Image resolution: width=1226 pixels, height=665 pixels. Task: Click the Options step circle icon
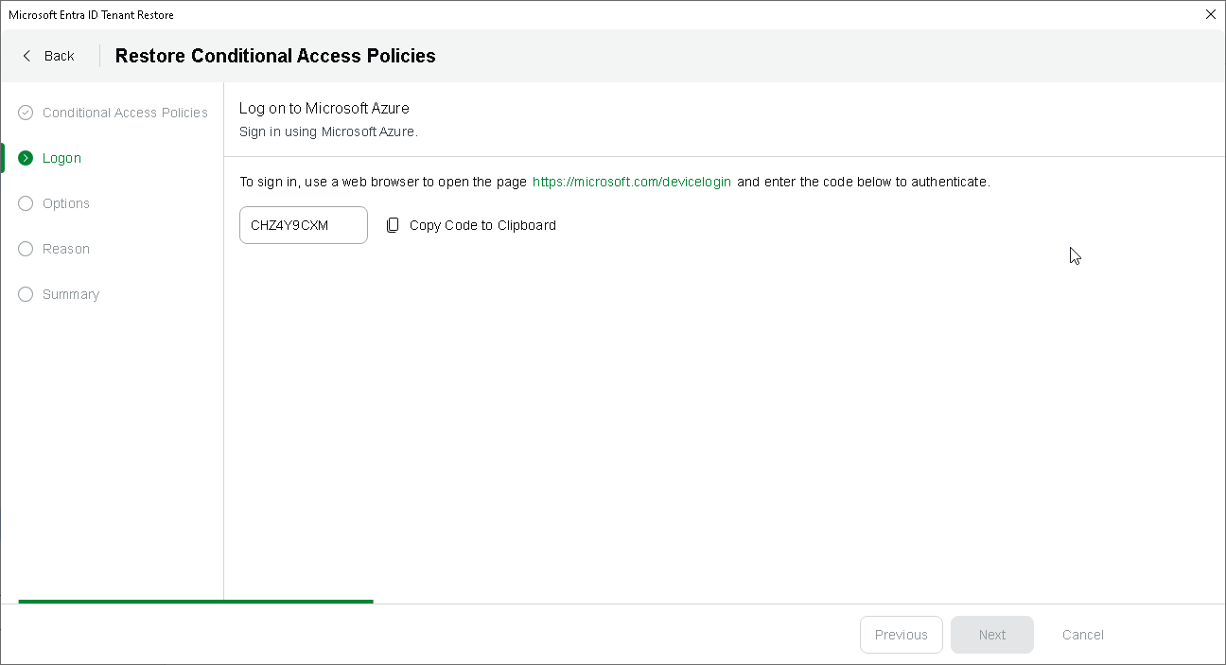(x=26, y=203)
